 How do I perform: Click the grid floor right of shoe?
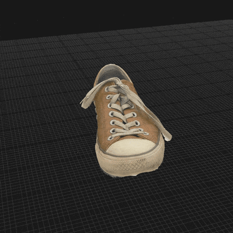(x=202, y=124)
